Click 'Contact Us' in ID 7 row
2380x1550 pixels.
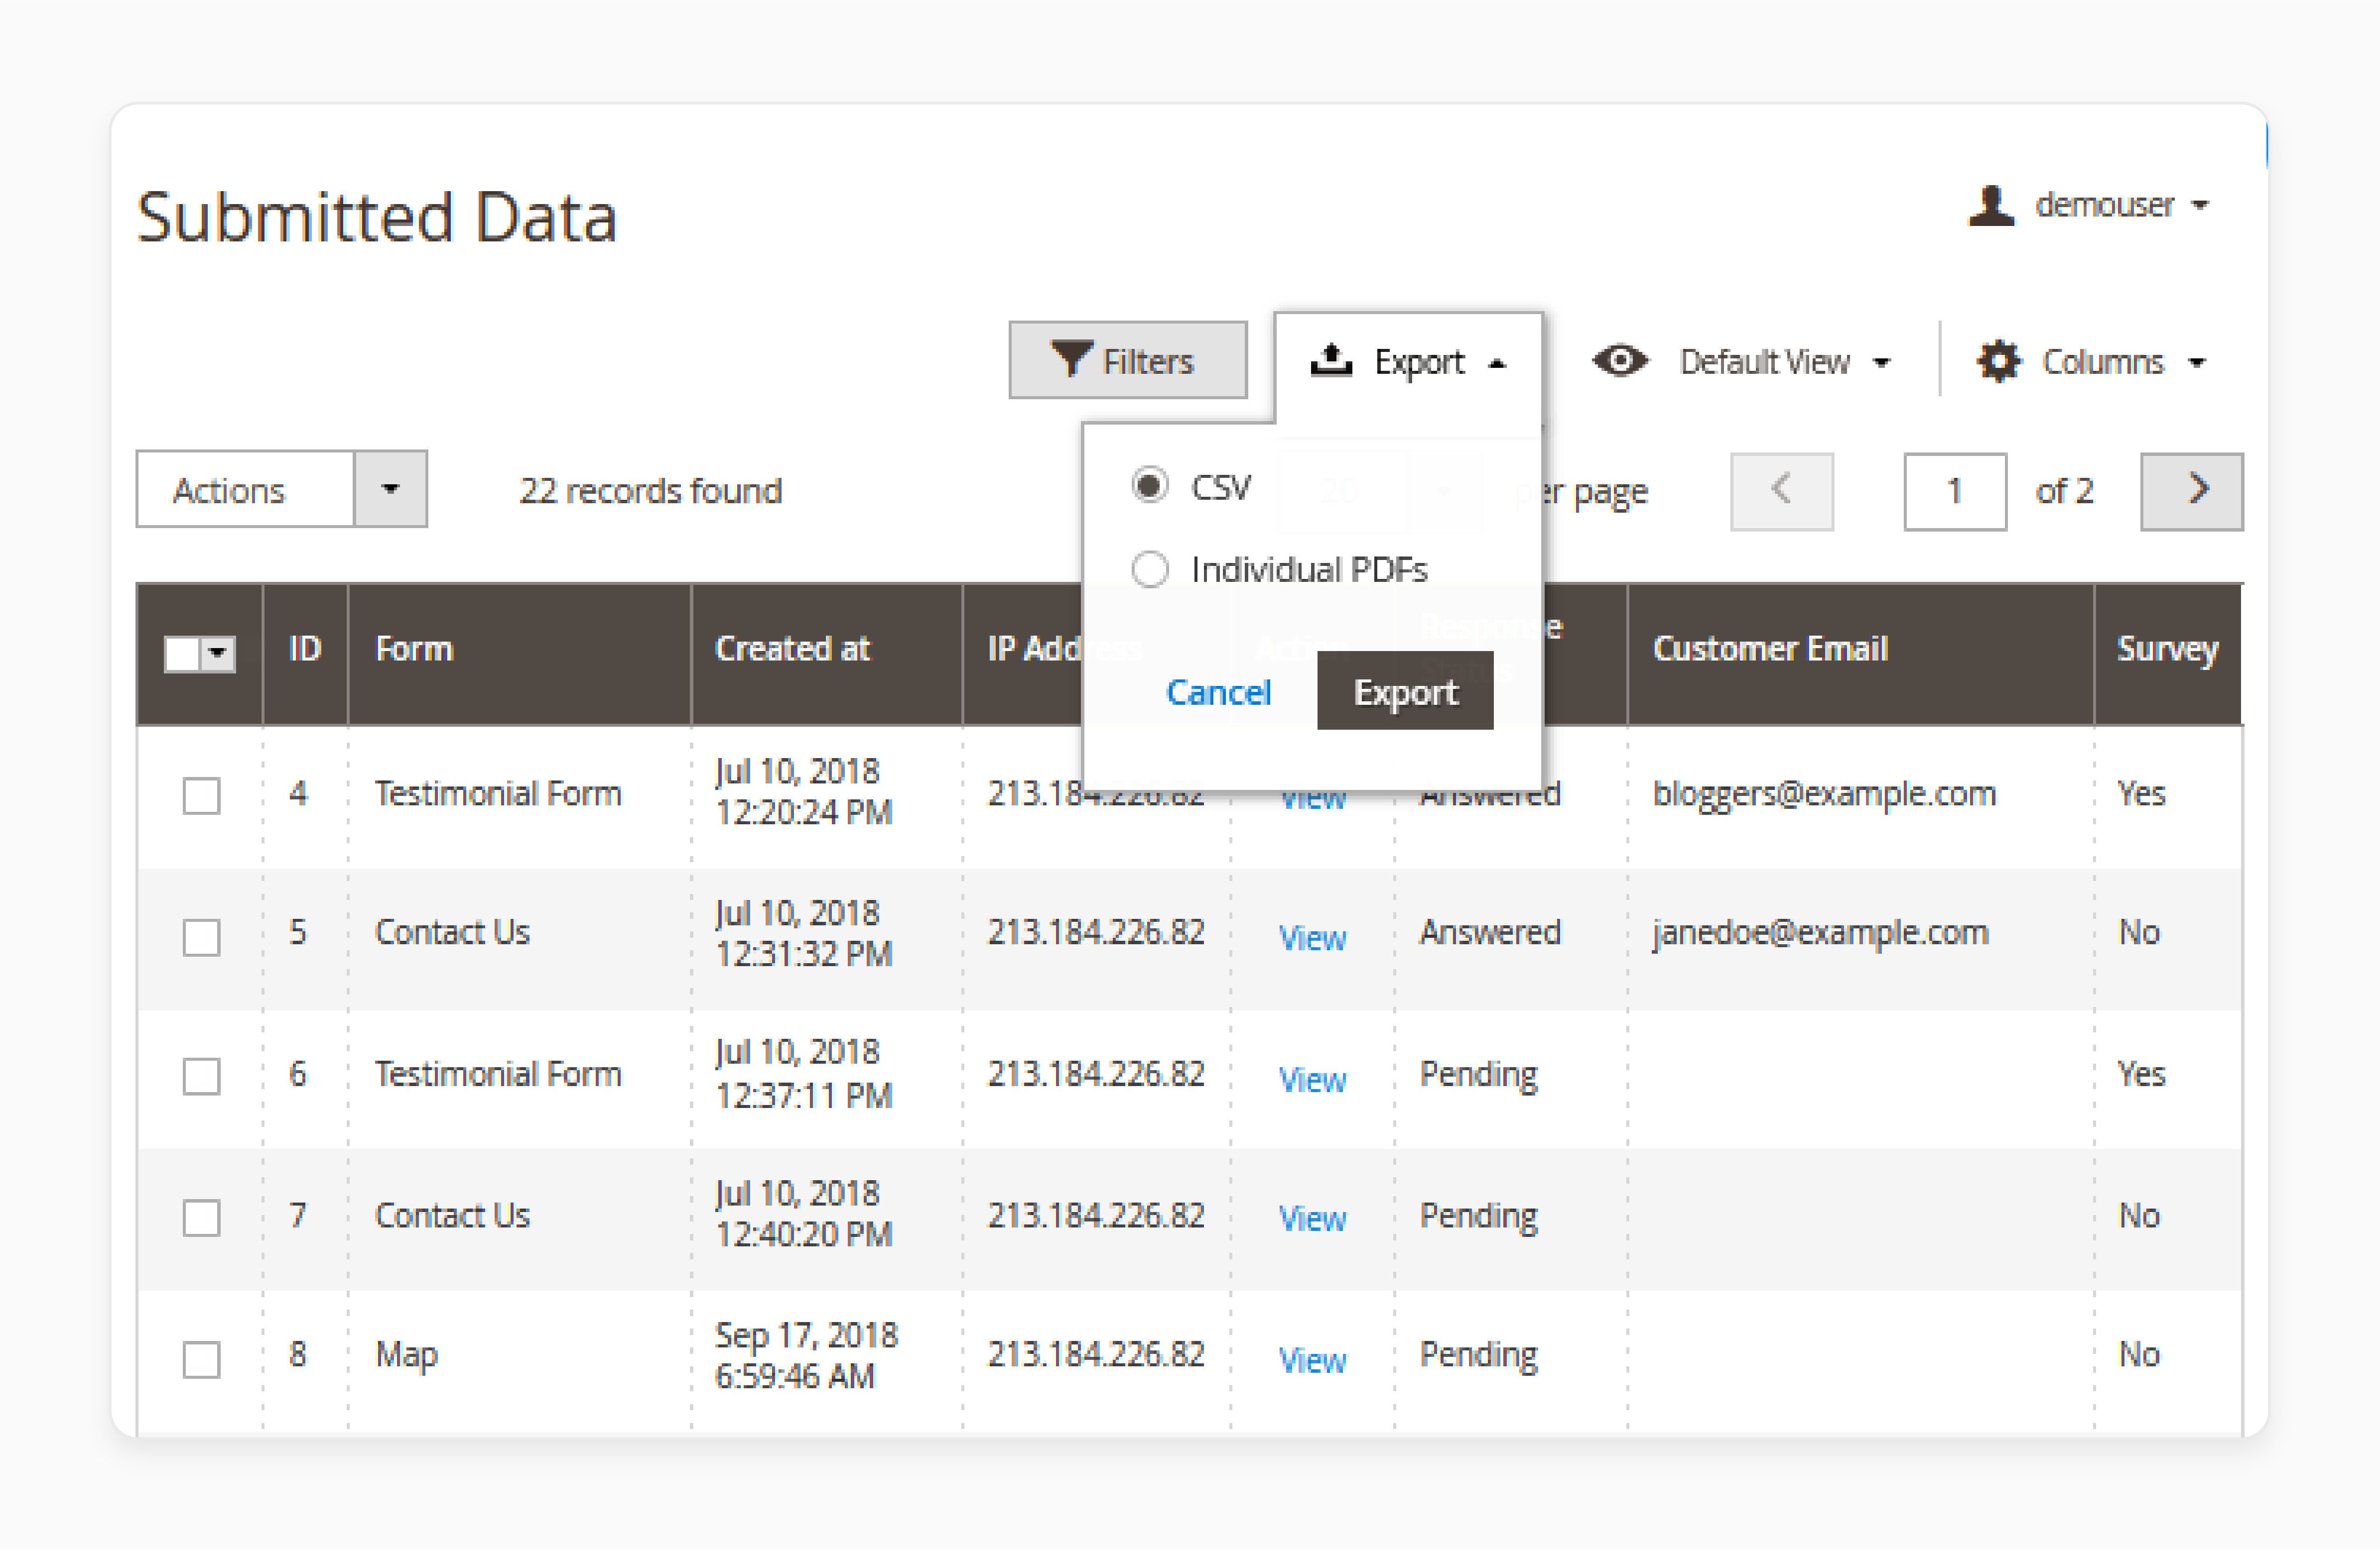click(452, 1215)
